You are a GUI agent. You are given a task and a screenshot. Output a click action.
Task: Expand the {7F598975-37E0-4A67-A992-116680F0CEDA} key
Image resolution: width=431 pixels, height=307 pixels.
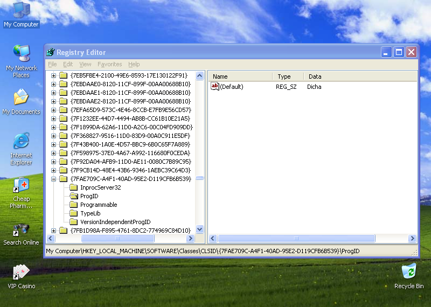53,153
